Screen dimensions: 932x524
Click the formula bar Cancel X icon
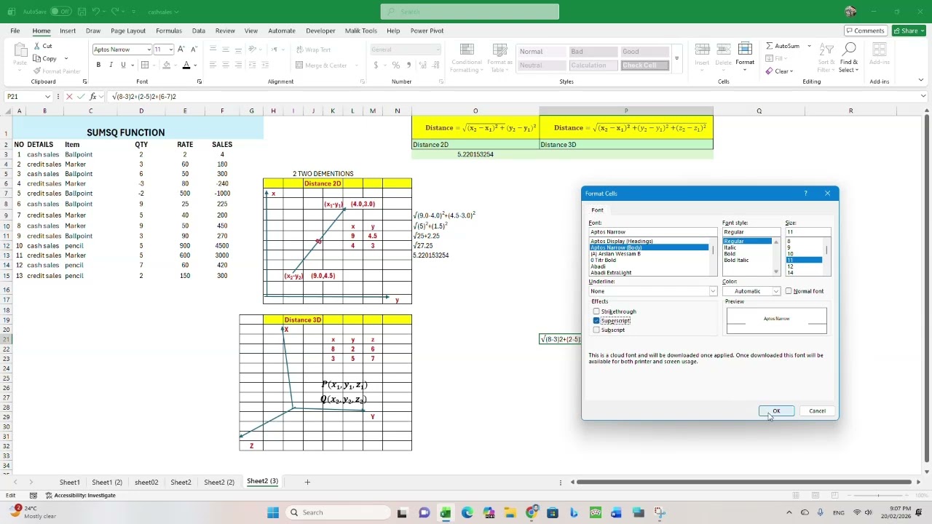coord(69,96)
